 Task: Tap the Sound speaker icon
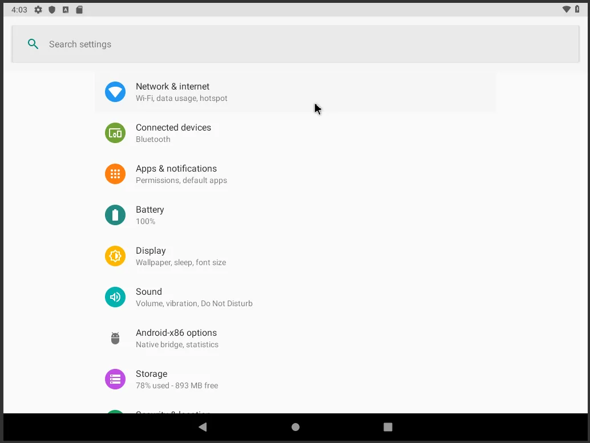pos(115,296)
